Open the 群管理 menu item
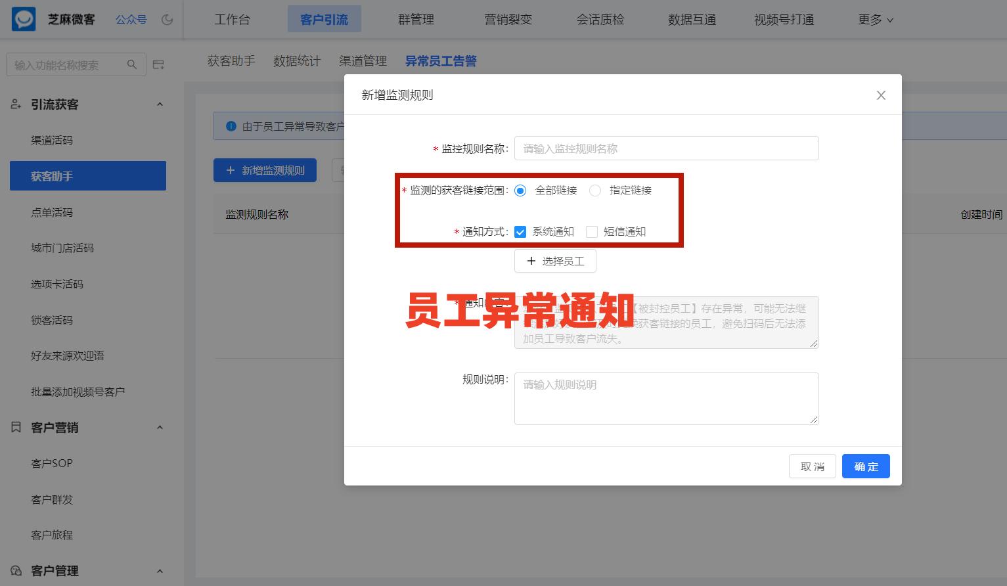1007x586 pixels. tap(416, 19)
